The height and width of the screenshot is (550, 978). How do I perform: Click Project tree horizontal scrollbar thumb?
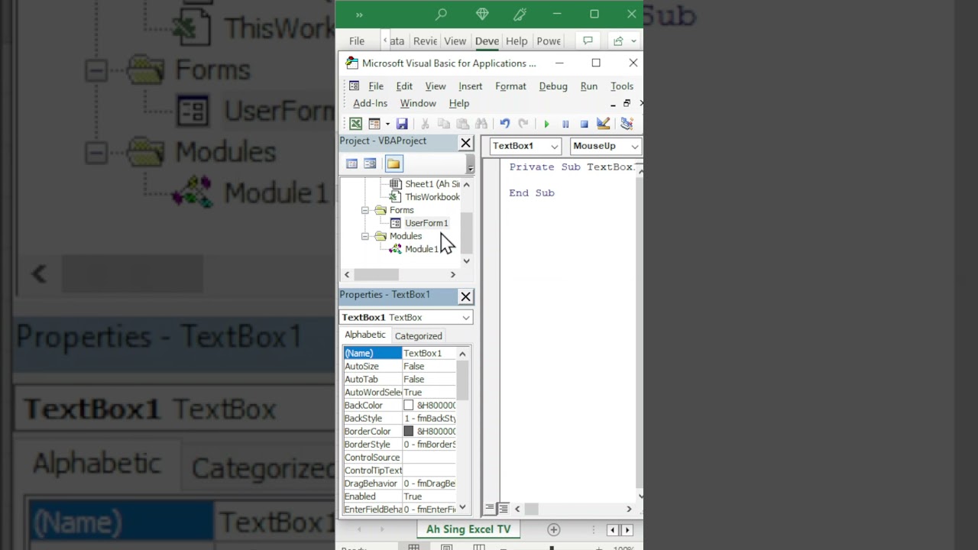coord(376,274)
